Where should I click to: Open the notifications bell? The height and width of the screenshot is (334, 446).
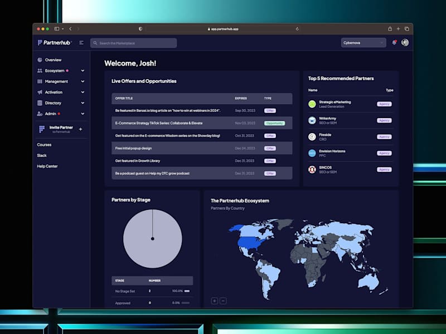coord(394,43)
